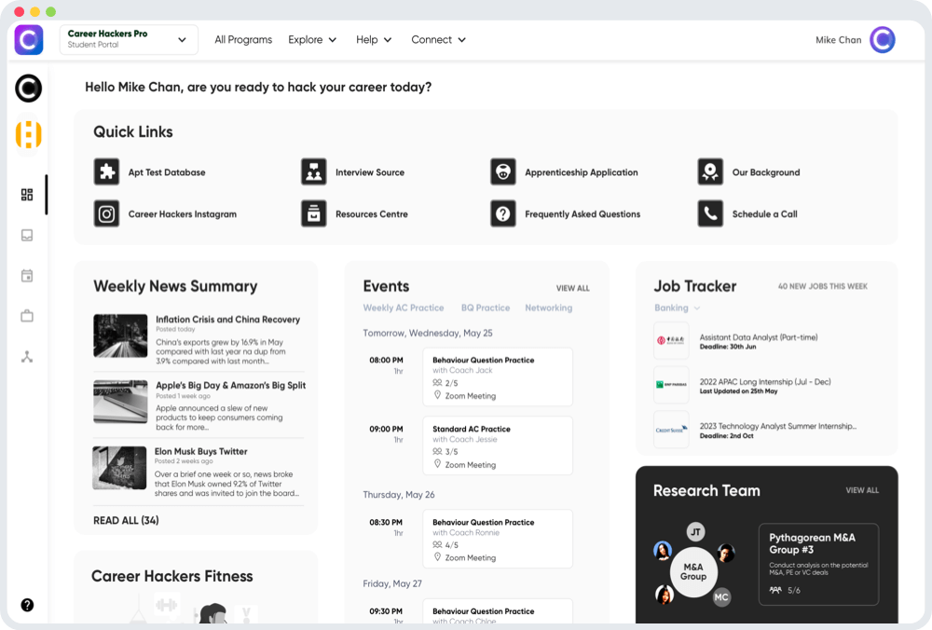Open the Inflation Crisis news thumbnail
Viewport: 932px width, 630px height.
coord(120,336)
